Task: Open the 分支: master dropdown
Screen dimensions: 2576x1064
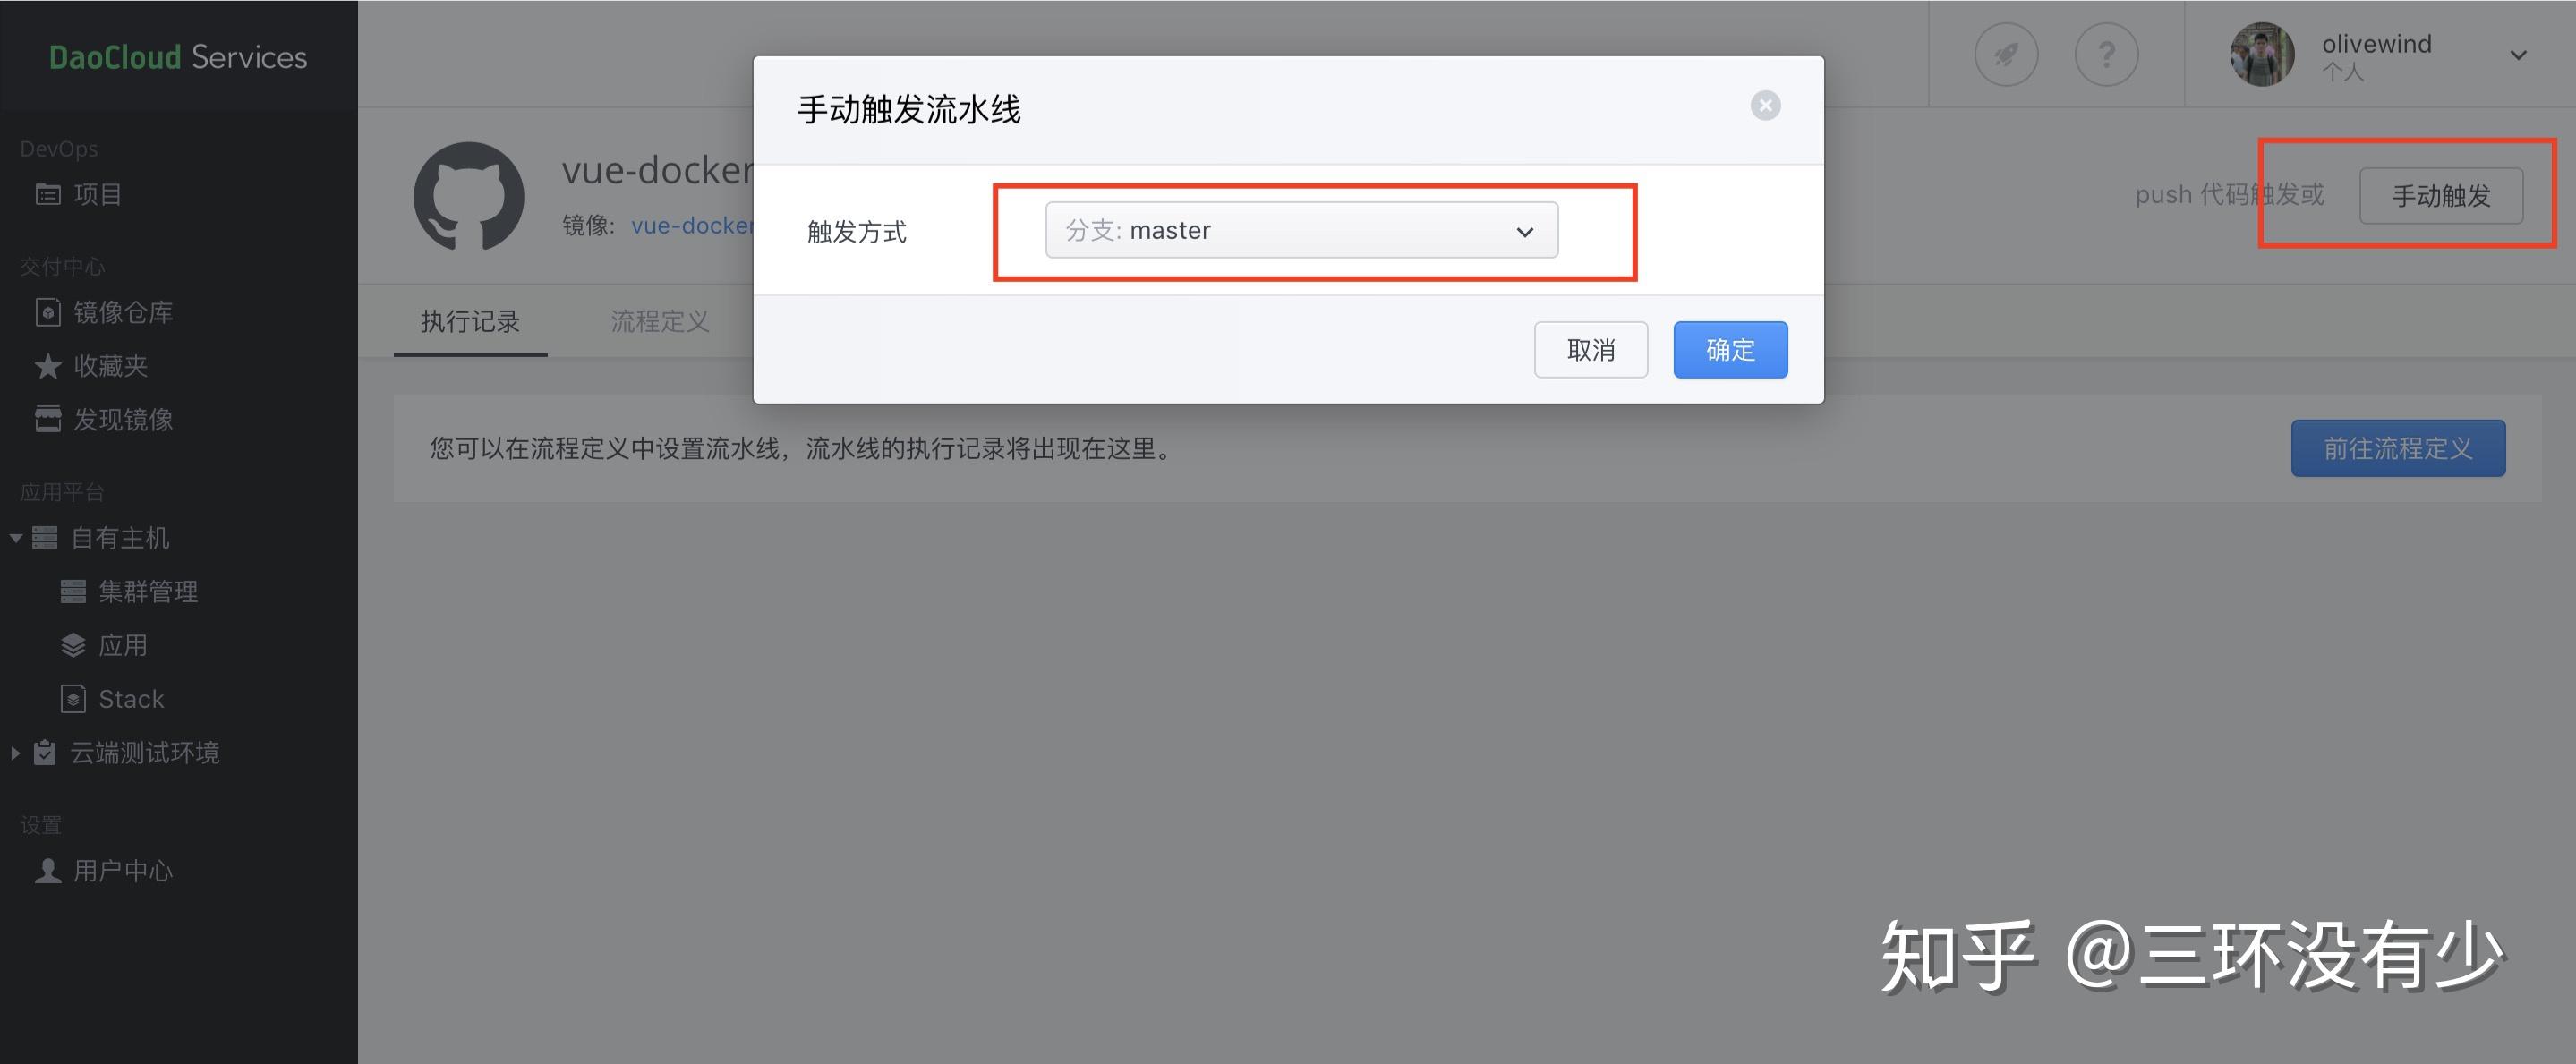Action: 1301,230
